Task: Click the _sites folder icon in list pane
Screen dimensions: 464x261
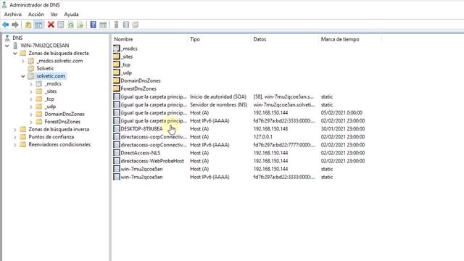Action: 117,57
